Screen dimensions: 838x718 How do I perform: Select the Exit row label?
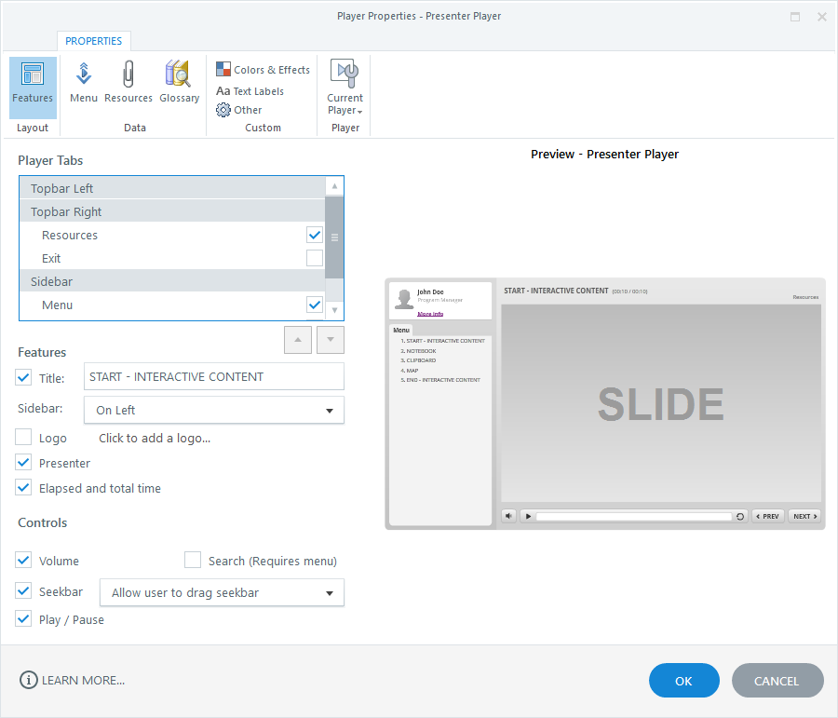click(x=51, y=258)
